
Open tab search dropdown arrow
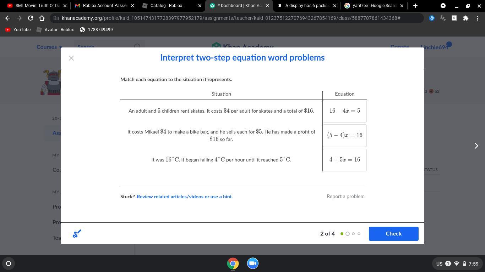(443, 6)
